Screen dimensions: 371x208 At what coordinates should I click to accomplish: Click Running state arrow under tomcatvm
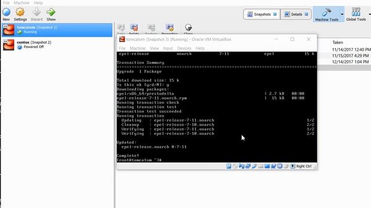coord(20,32)
